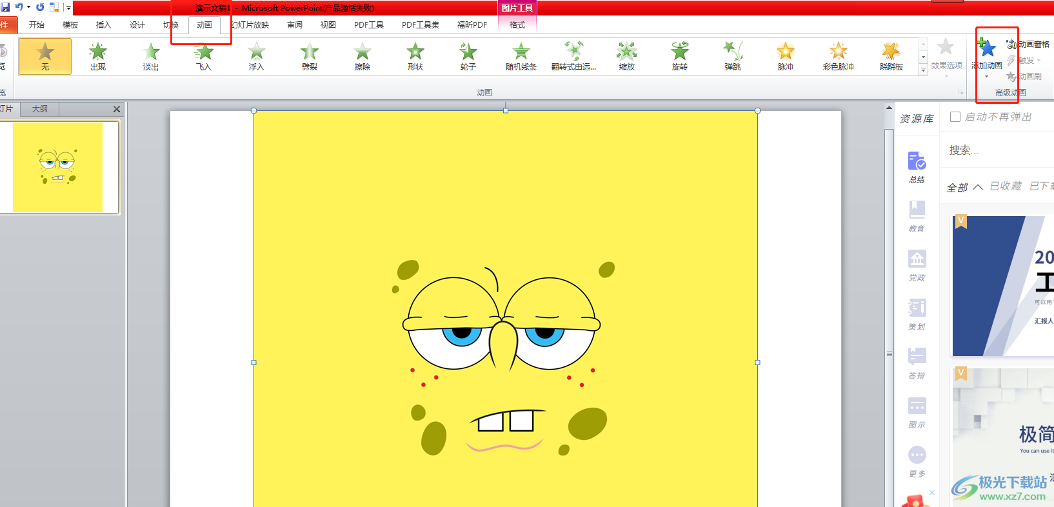Open the 动画窗格 (Animation Pane)

pos(1028,45)
